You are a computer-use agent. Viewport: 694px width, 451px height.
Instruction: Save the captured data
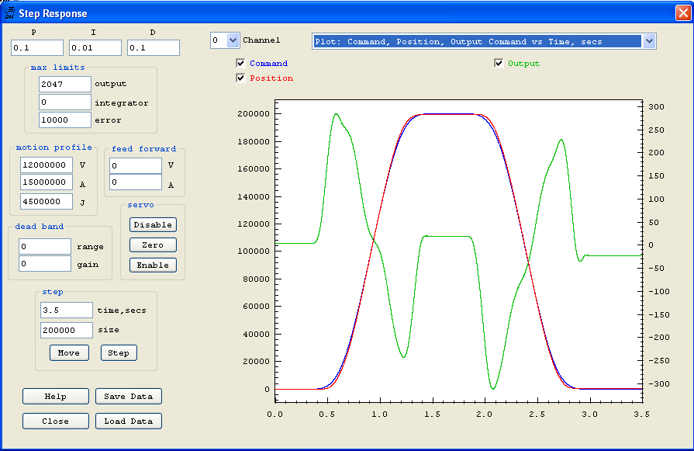click(128, 396)
